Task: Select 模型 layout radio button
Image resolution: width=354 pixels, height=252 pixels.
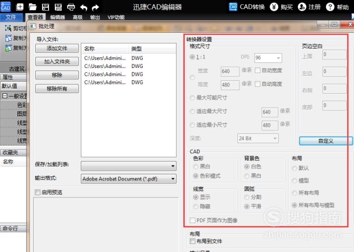Action: click(294, 180)
